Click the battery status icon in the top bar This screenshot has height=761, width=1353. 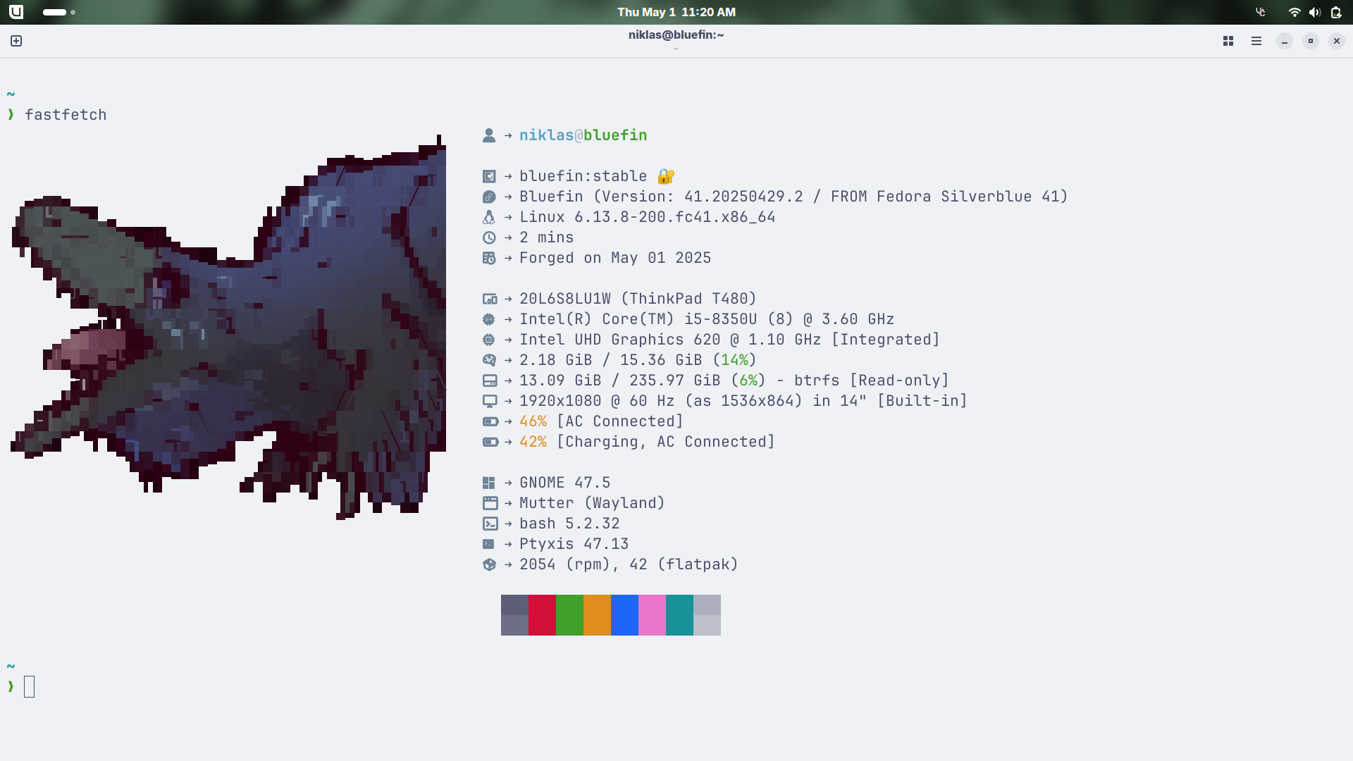1335,12
